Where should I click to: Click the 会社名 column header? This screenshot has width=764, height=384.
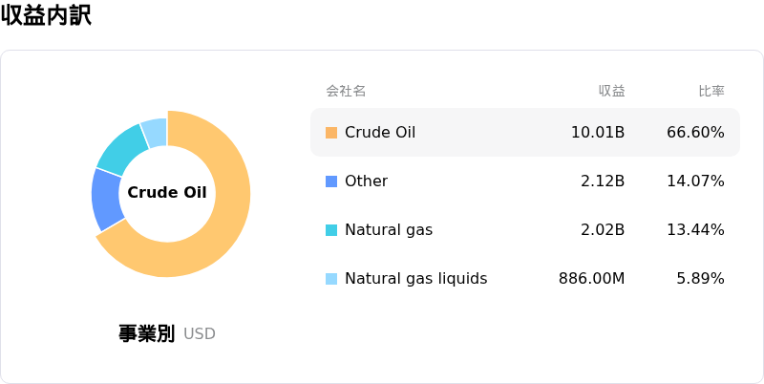pos(346,92)
